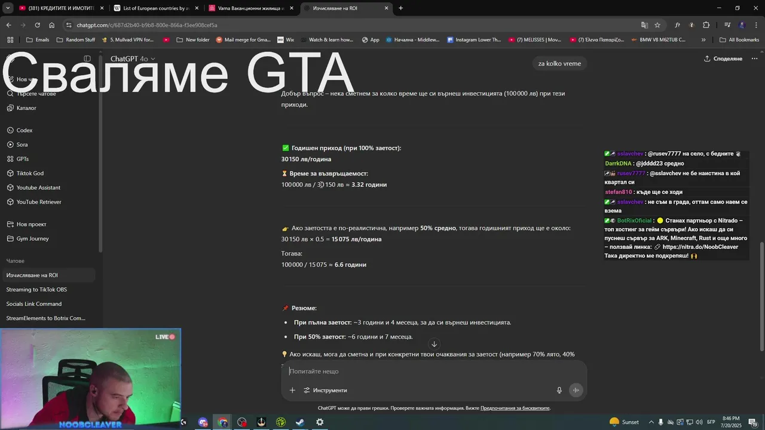
Task: Open the Mail merge for Gmail bookmark
Action: tap(243, 40)
